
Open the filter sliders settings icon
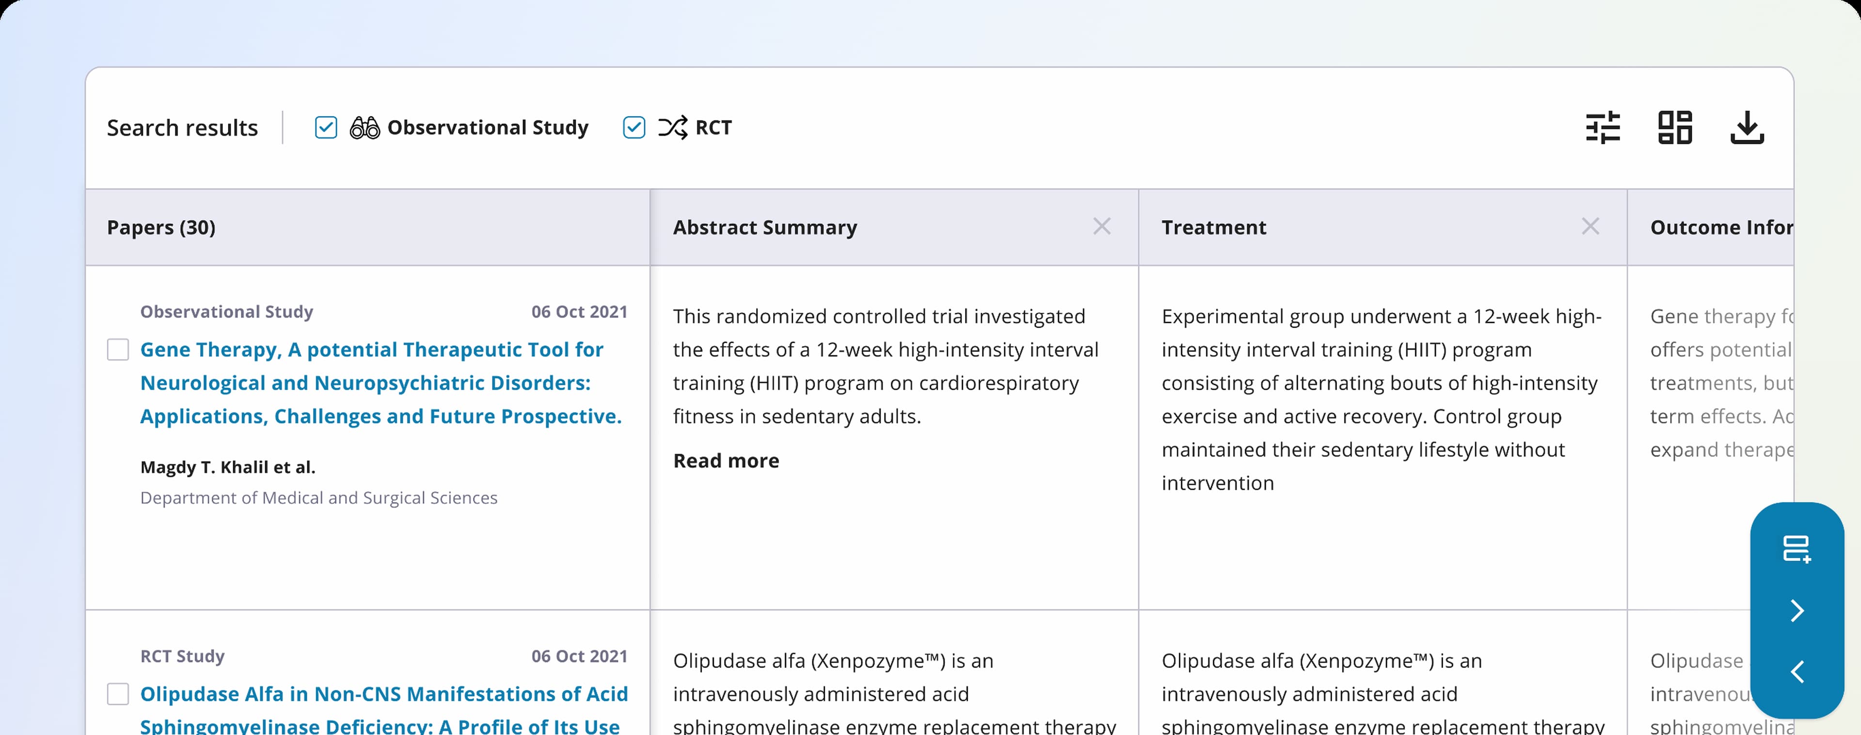pyautogui.click(x=1602, y=128)
